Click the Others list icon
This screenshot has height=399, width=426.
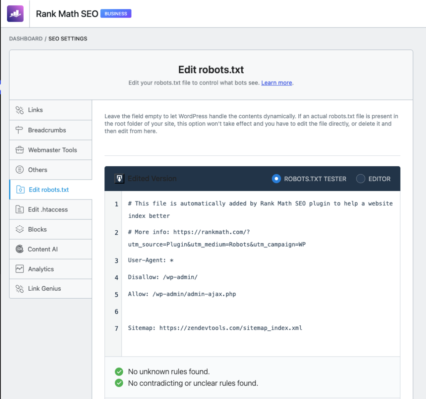(x=20, y=170)
